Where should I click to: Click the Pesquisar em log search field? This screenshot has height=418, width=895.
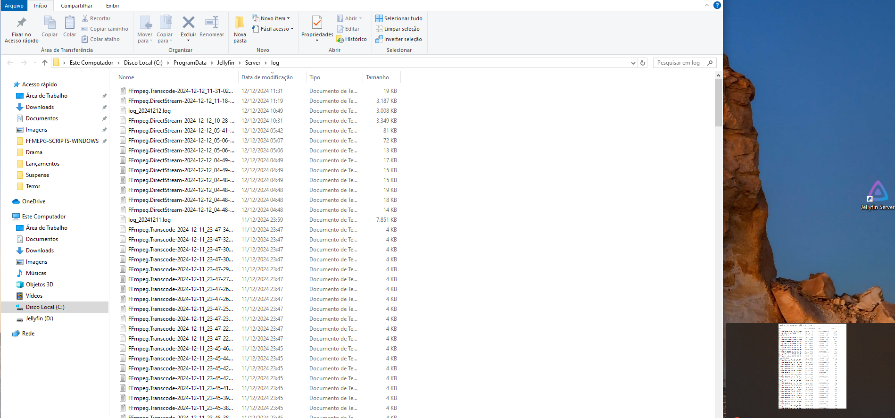(x=679, y=63)
